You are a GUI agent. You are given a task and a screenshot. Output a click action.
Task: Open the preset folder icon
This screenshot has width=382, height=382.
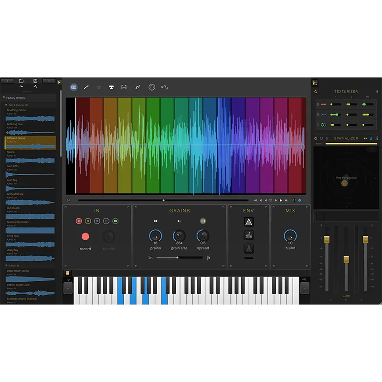(21, 81)
